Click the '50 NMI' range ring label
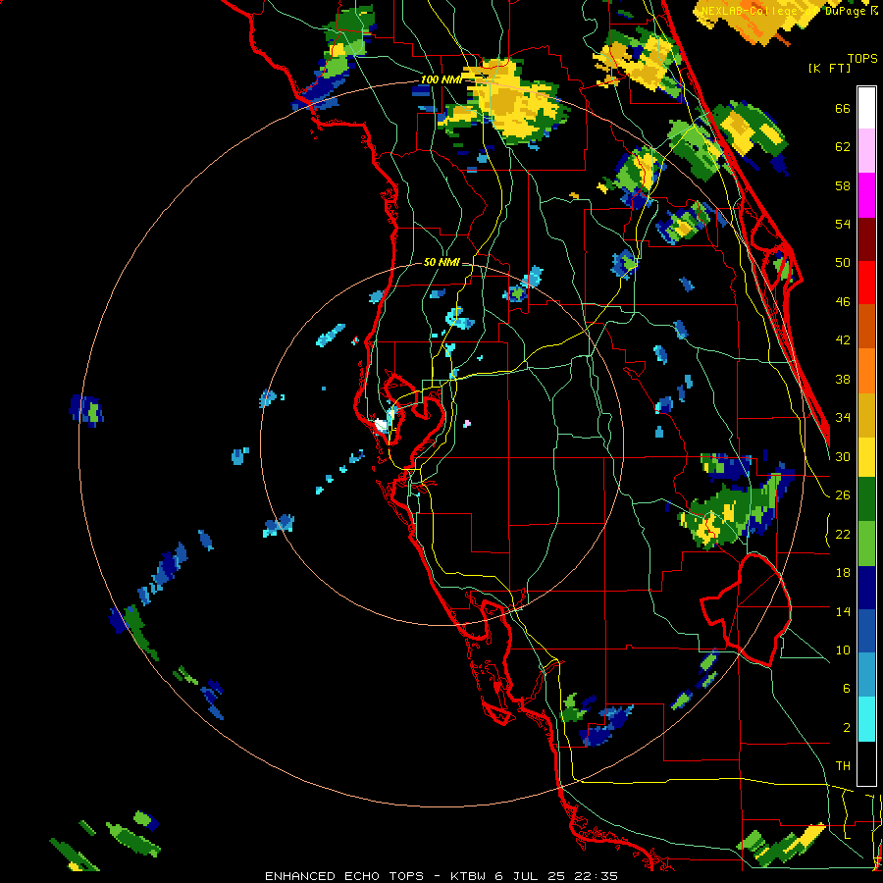 click(x=441, y=262)
